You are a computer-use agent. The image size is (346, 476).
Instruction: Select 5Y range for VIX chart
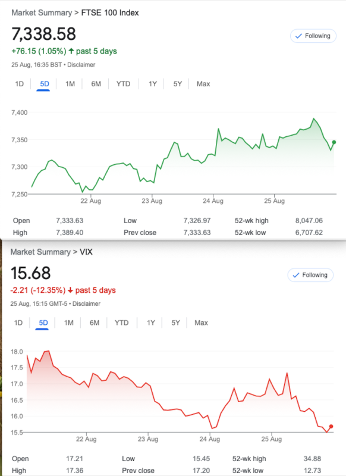pyautogui.click(x=175, y=322)
